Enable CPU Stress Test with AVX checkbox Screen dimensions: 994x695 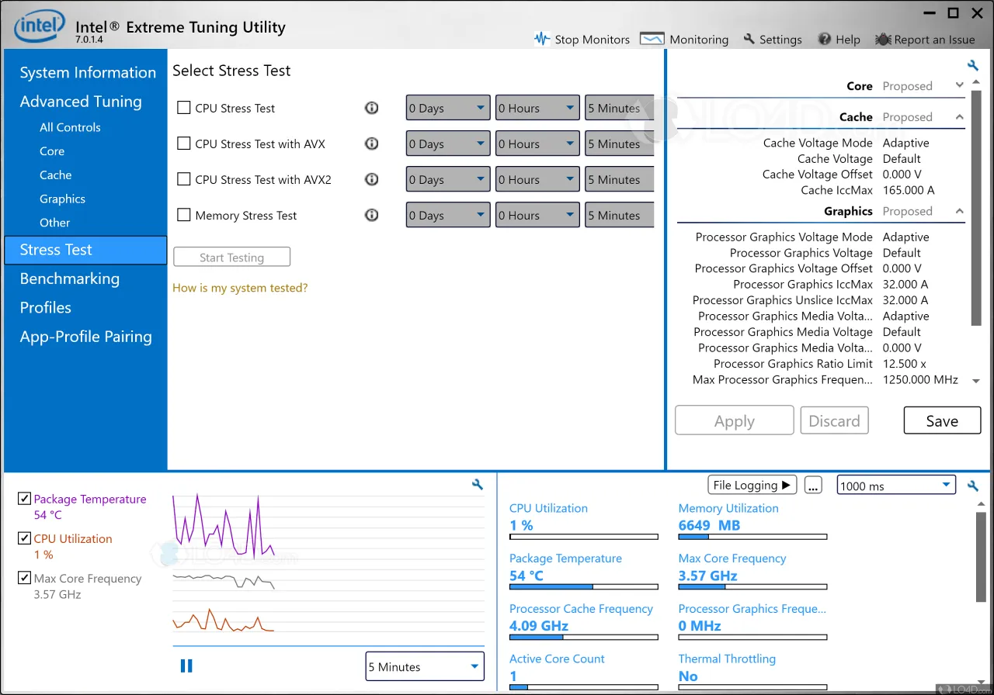(184, 143)
